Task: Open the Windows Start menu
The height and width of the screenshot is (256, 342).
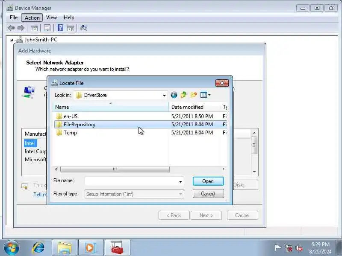Action: coord(12,248)
